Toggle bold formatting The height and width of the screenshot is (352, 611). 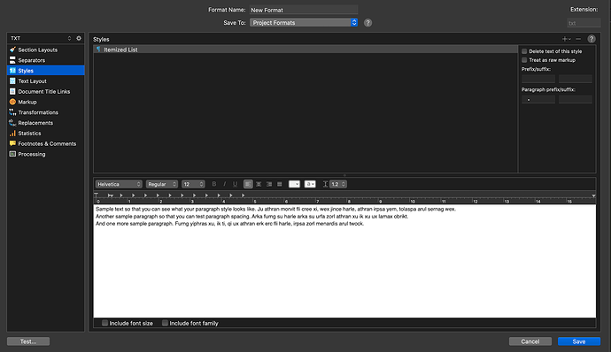tap(214, 184)
